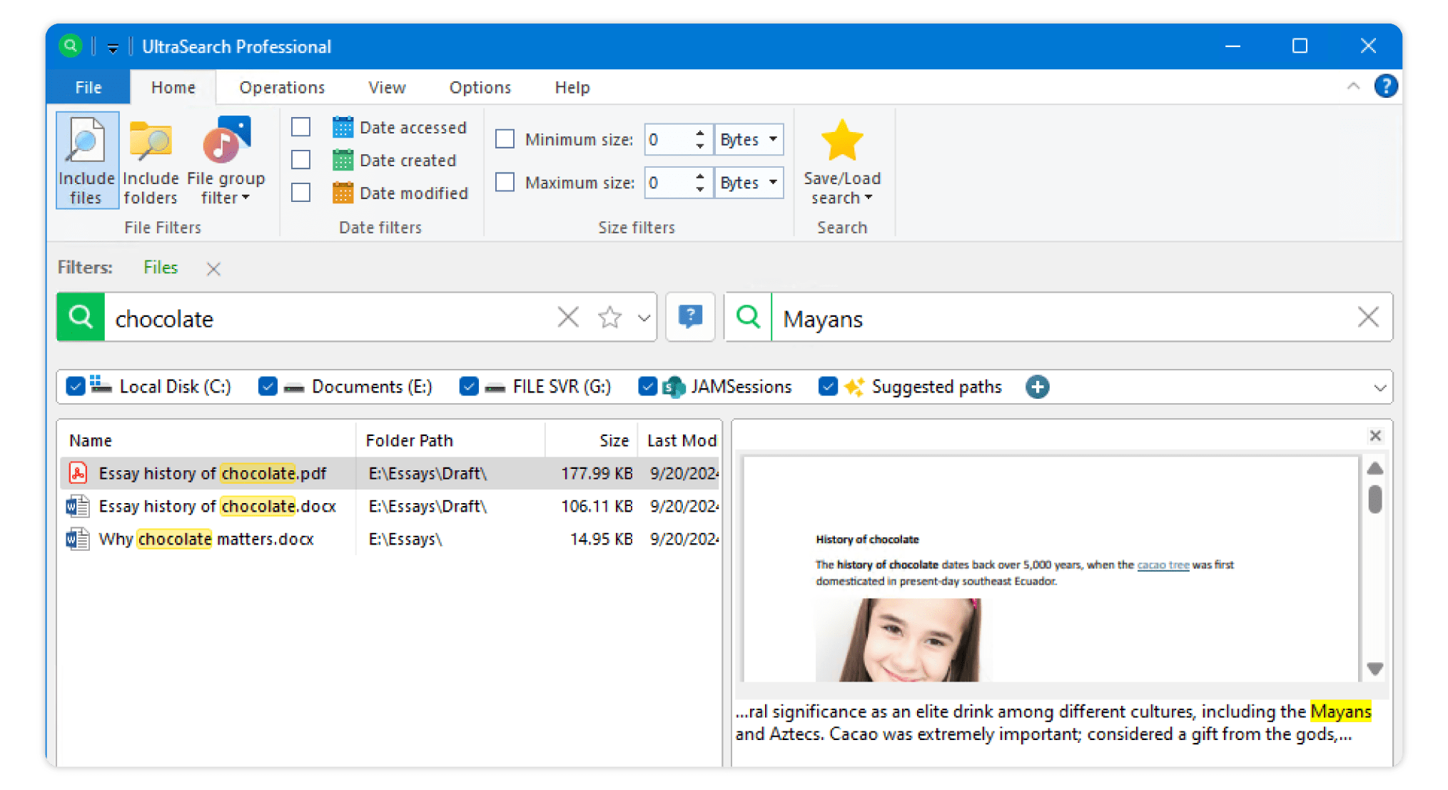1448x790 pixels.
Task: Open the Operations menu
Action: 281,86
